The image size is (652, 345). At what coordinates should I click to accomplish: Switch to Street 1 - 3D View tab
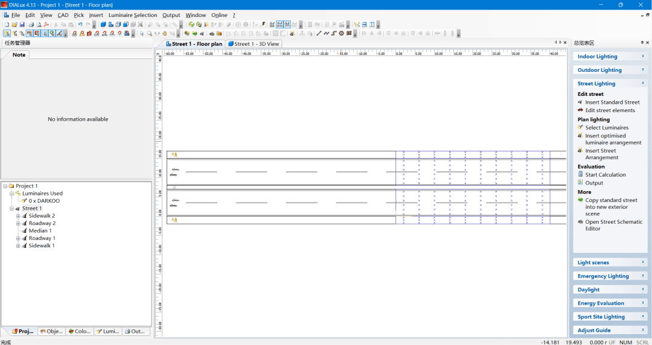pyautogui.click(x=254, y=43)
